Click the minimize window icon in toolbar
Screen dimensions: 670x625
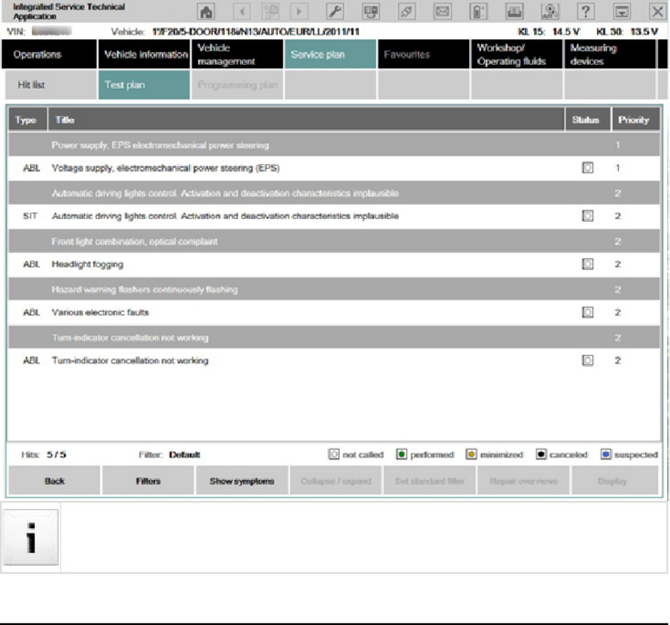pos(622,12)
